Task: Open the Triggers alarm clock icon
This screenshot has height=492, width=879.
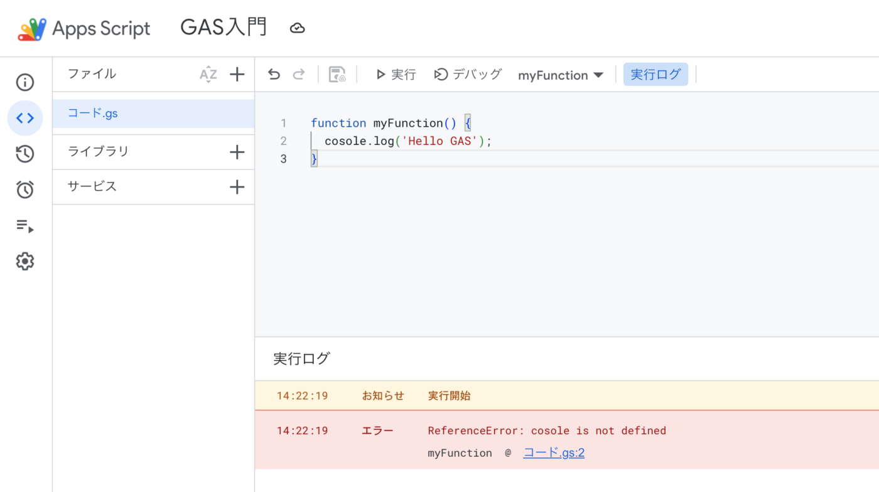Action: (25, 190)
